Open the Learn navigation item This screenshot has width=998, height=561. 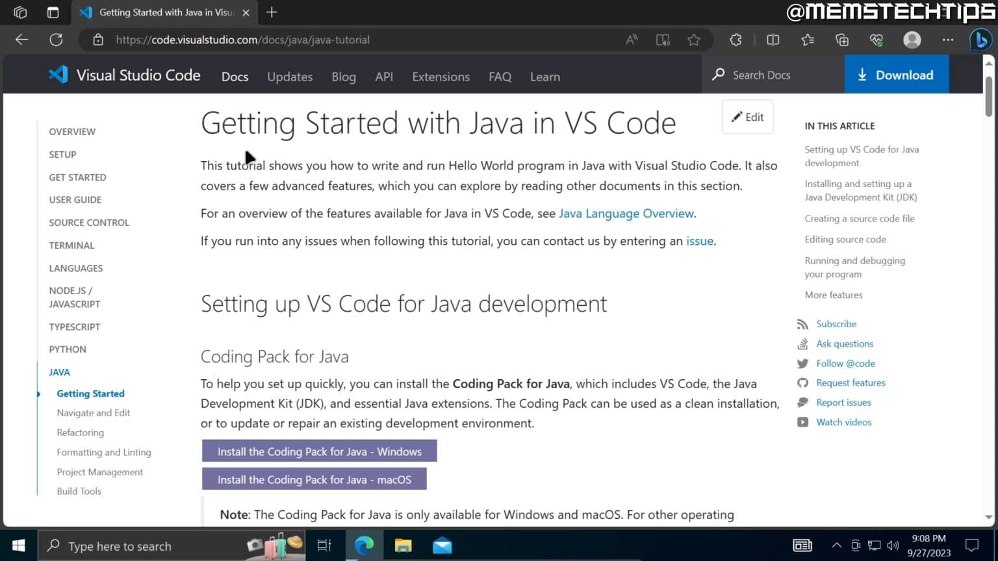pos(544,77)
